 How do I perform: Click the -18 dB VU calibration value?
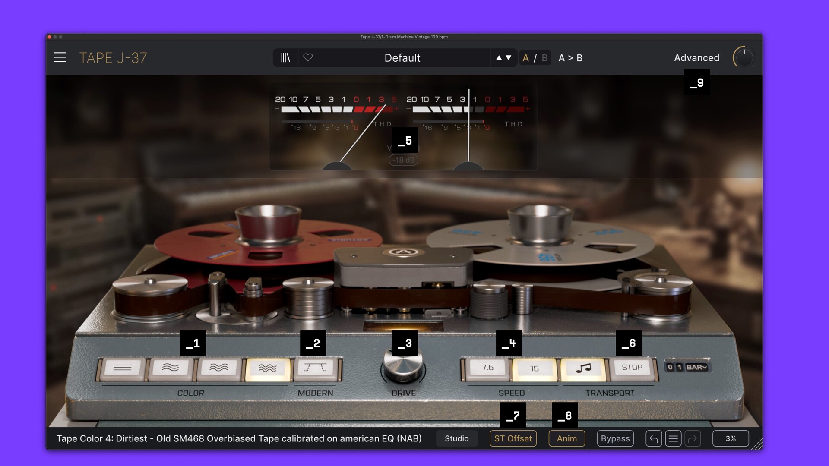pyautogui.click(x=403, y=160)
